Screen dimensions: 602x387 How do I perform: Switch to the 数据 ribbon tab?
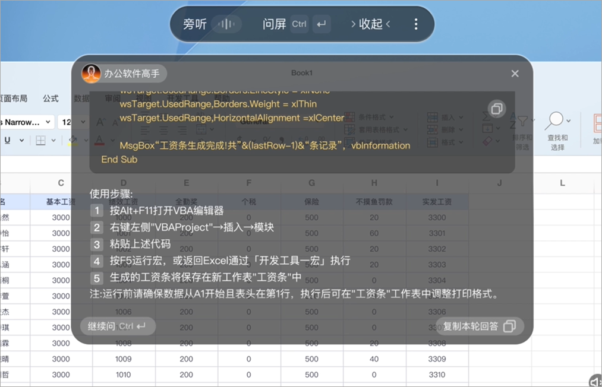click(82, 99)
